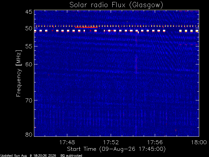Click the 60 MHz frequency label

click(29, 64)
